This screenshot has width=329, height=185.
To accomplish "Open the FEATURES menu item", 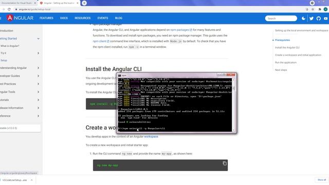I will pyautogui.click(x=46, y=18).
